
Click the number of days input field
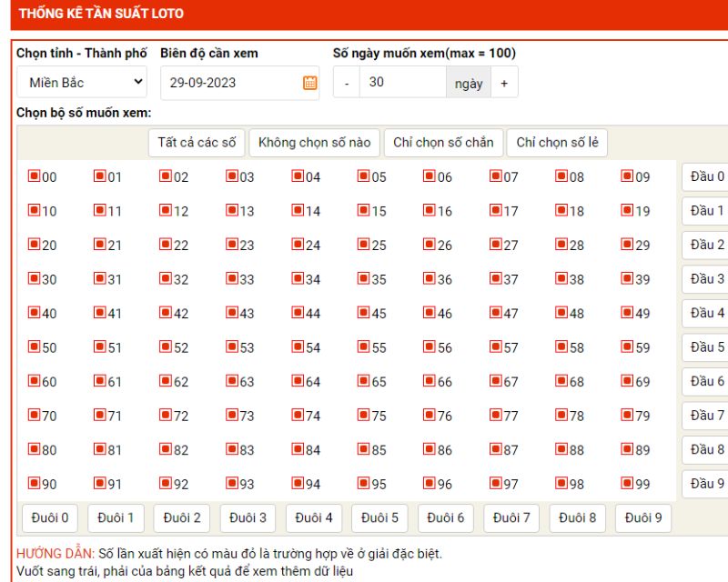point(402,82)
